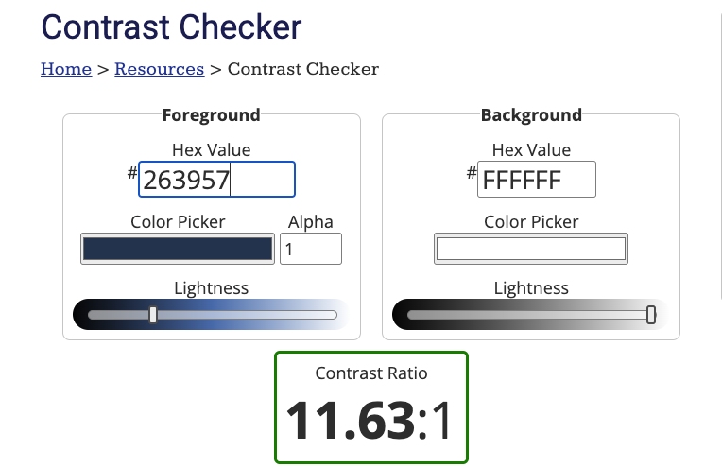Select the Background "Color Picker" label
Image resolution: width=722 pixels, height=468 pixels.
pos(531,222)
